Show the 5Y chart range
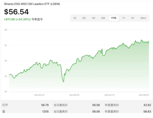The width and height of the screenshot is (153, 118). [x=133, y=18]
